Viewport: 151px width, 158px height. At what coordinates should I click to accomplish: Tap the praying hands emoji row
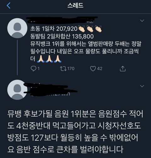tap(49, 59)
